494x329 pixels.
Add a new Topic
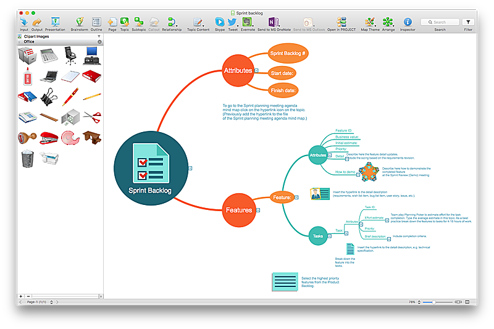pos(124,22)
